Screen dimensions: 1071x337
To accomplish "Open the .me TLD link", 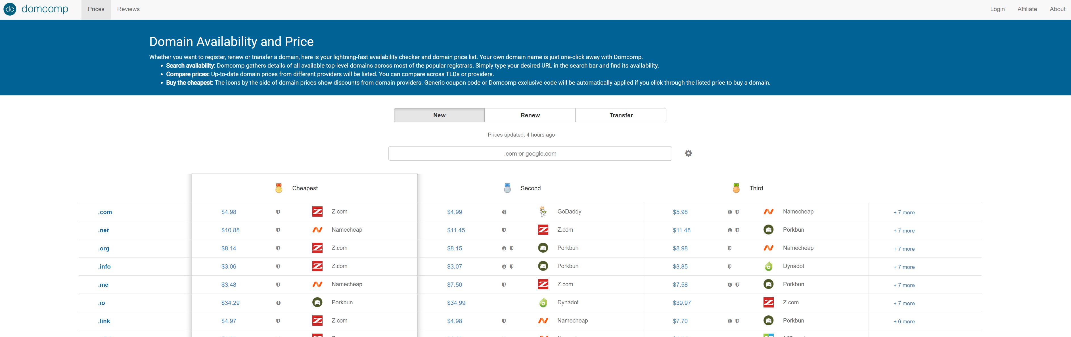I will click(103, 285).
